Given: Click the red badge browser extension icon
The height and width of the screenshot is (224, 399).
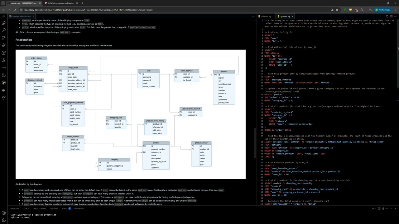Looking at the screenshot, I should coord(356,10).
